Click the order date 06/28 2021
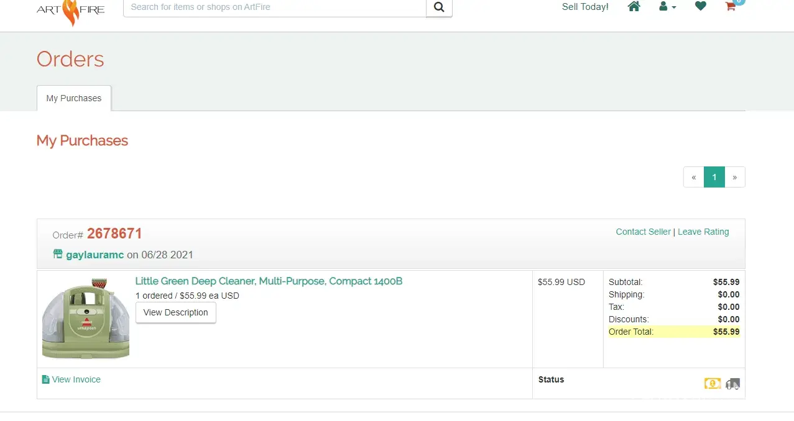794x421 pixels. tap(166, 255)
